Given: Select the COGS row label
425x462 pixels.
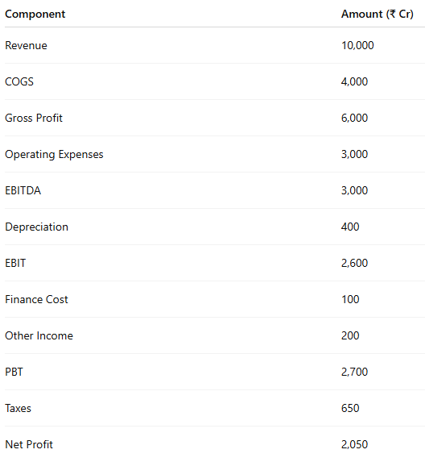Looking at the screenshot, I should point(19,81).
